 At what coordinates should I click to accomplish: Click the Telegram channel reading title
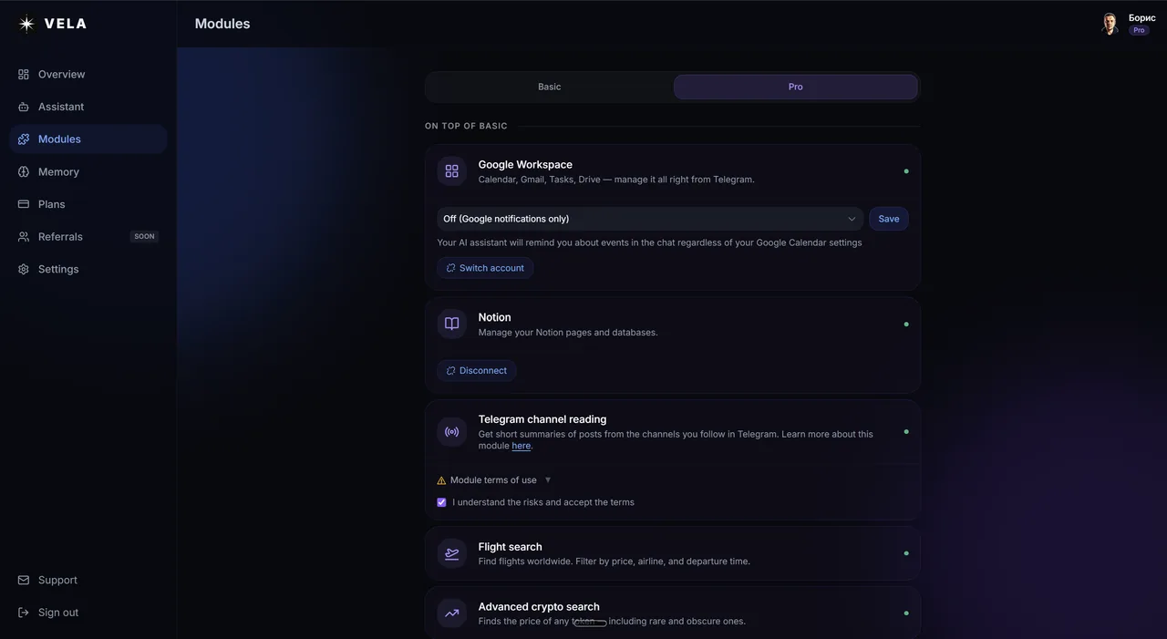click(542, 419)
